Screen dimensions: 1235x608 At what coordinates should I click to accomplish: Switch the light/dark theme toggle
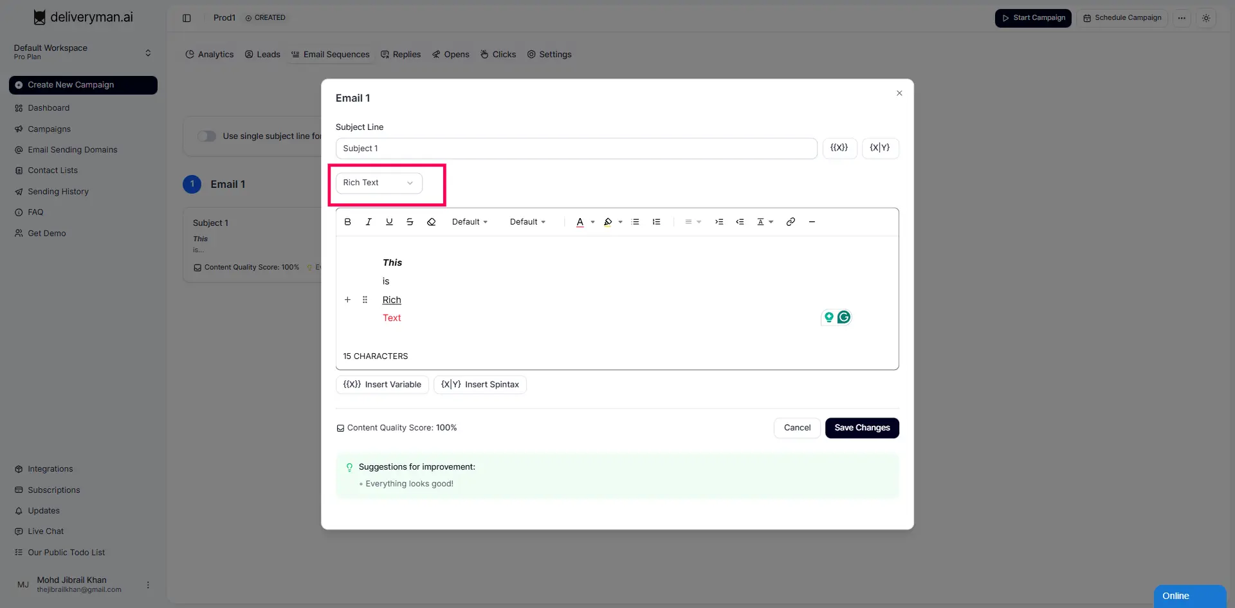1206,18
